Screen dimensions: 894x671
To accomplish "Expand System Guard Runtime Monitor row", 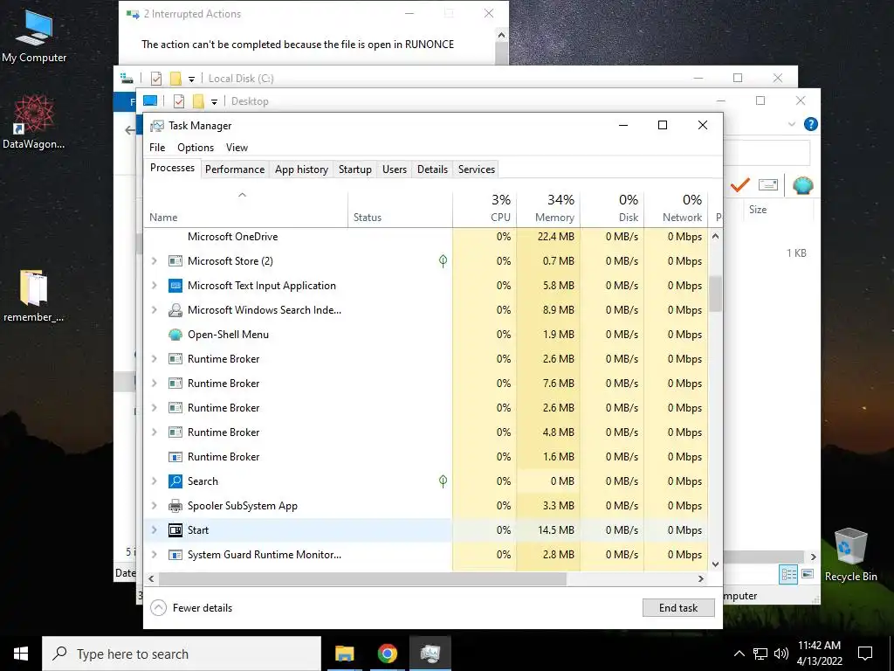I will coord(154,555).
